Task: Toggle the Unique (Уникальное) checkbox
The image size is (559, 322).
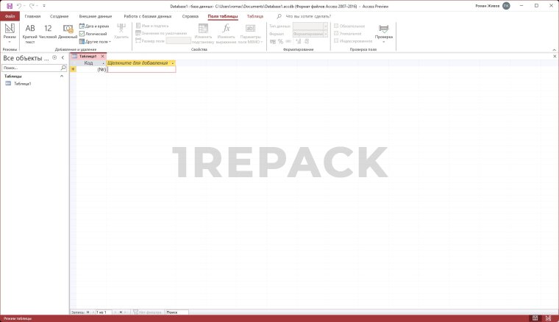Action: pyautogui.click(x=337, y=34)
